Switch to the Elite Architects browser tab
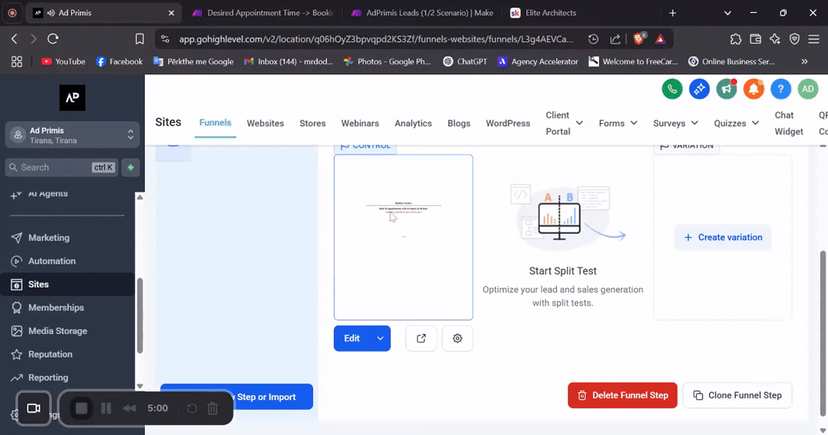The width and height of the screenshot is (828, 435). click(551, 13)
